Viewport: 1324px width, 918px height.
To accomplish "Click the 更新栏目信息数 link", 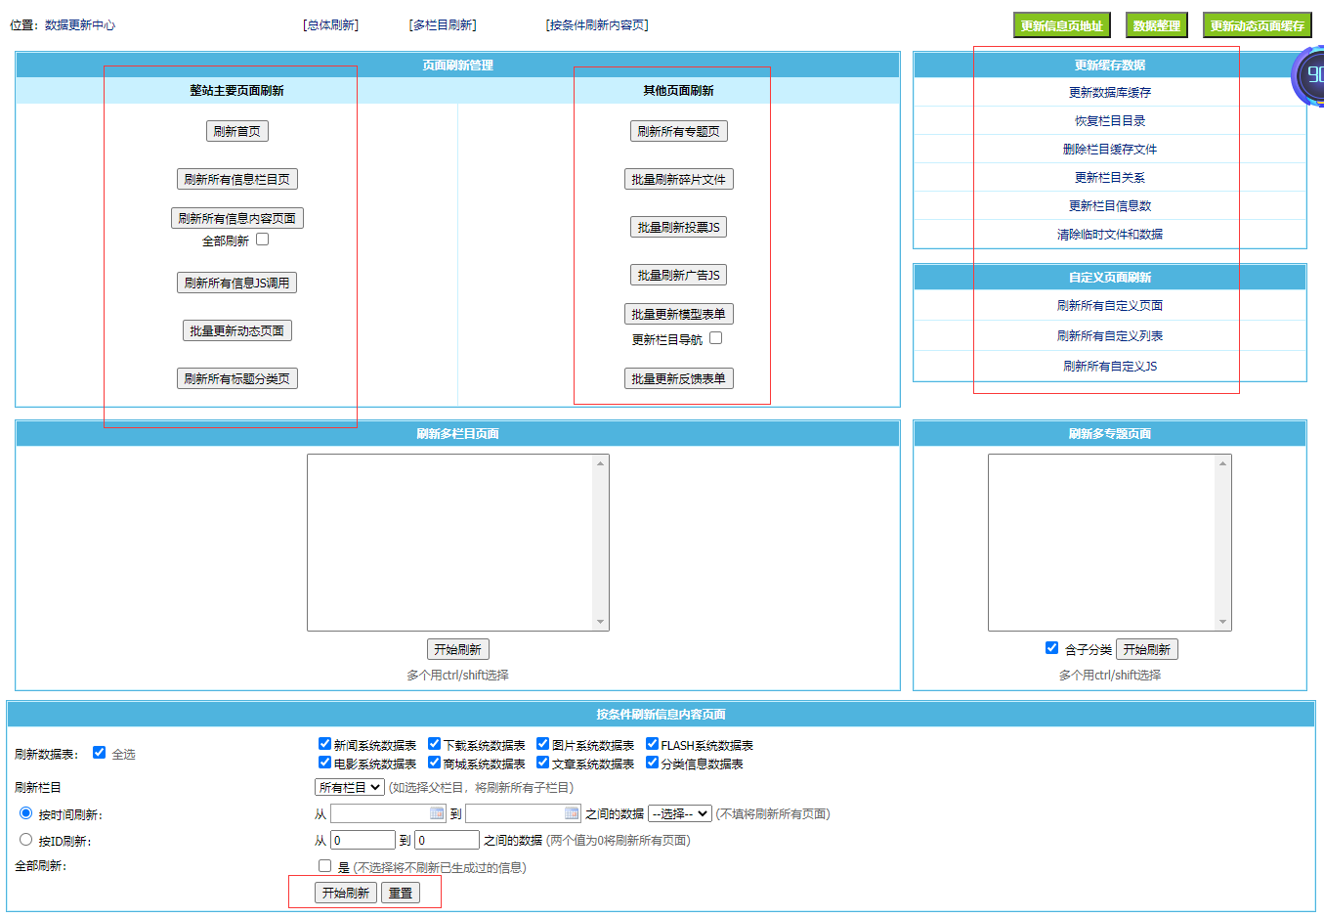I will coord(1110,206).
